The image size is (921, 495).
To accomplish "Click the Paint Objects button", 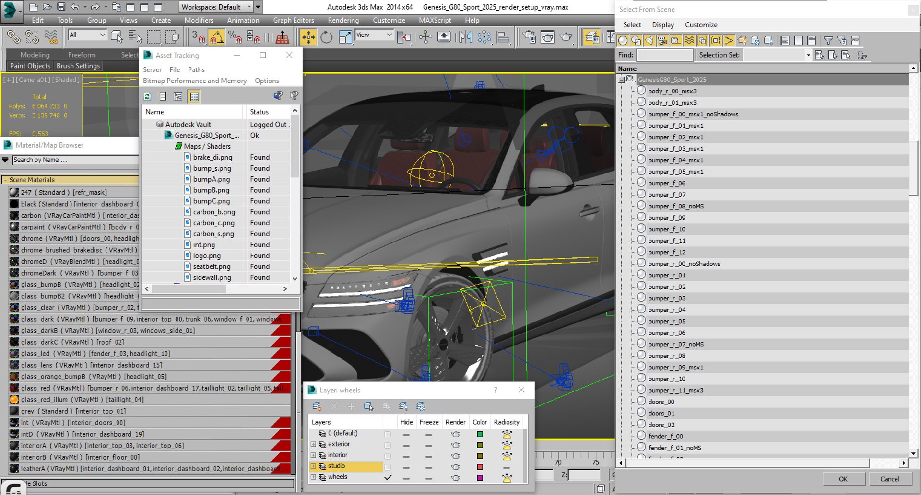I will click(30, 66).
